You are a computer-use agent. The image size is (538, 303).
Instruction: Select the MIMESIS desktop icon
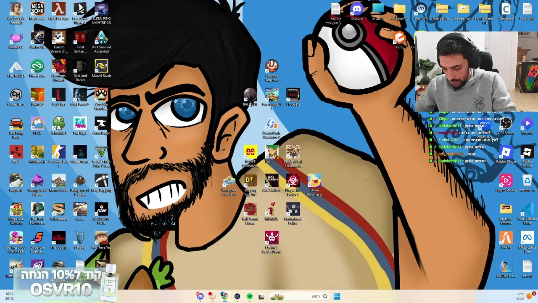click(x=272, y=212)
